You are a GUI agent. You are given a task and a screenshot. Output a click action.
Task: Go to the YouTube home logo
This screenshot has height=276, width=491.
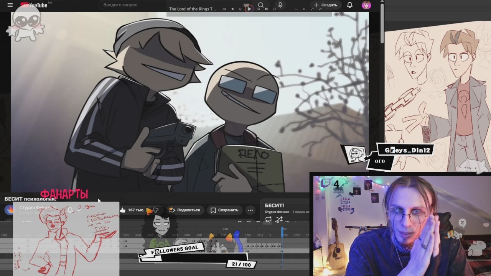coord(35,5)
